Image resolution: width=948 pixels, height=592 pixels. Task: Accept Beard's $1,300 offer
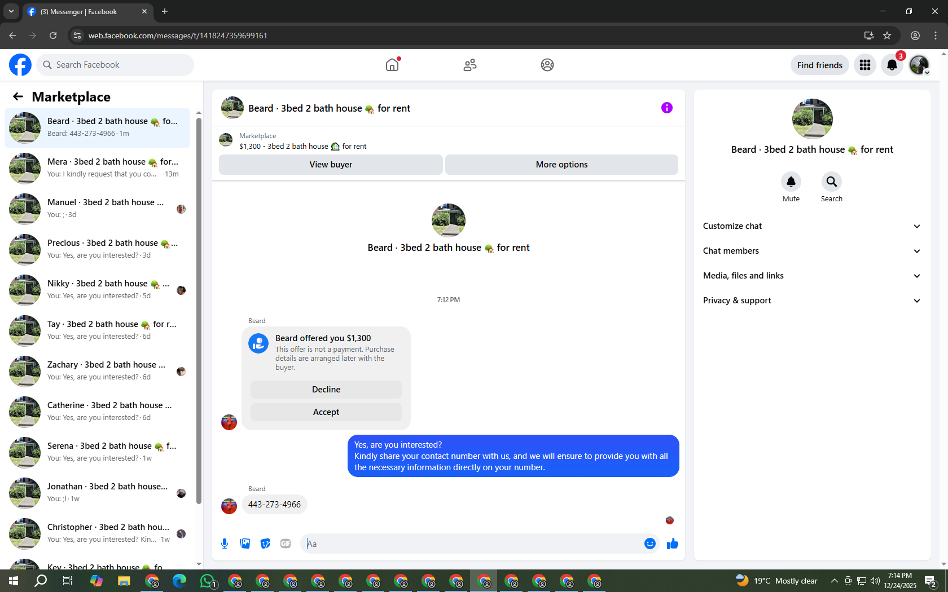click(326, 412)
